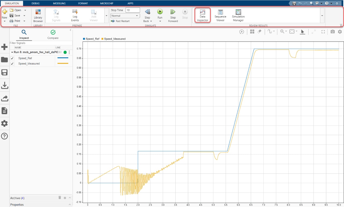Image resolution: width=344 pixels, height=207 pixels.
Task: Open the Sequence Viewer
Action: tap(220, 15)
